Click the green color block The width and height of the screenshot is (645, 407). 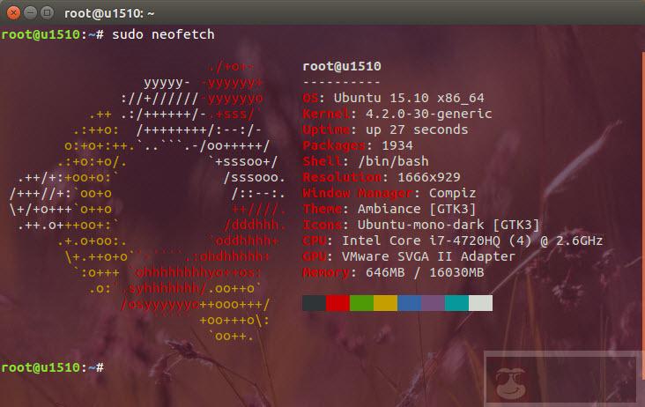click(361, 303)
